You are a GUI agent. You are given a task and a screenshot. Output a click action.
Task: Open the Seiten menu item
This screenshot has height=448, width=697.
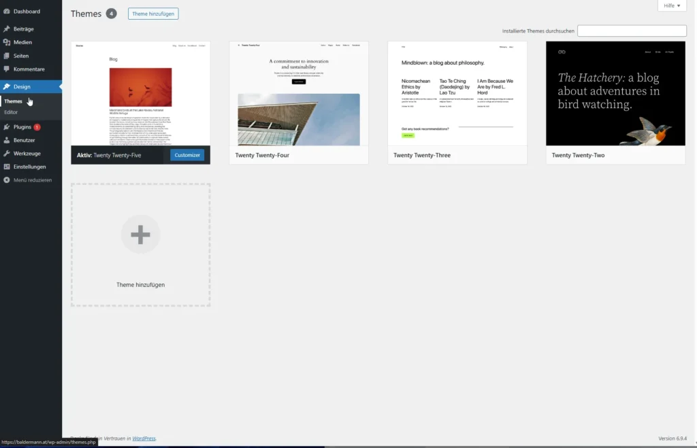(x=21, y=56)
